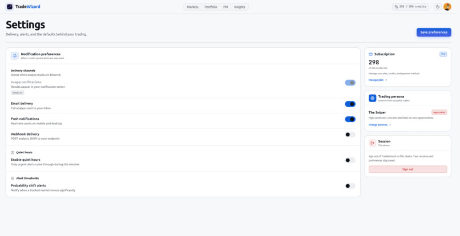Click "Real-time alerts on mobile and desktop" text
Viewport: 460px width, 236px height.
tap(37, 124)
